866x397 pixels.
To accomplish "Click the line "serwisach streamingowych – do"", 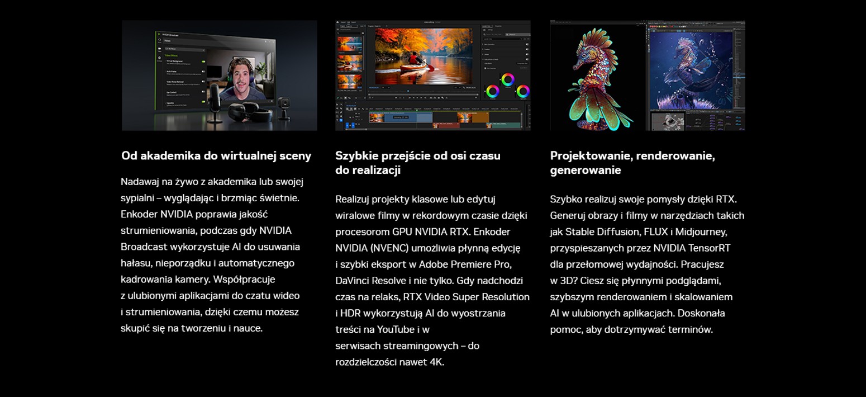I will pyautogui.click(x=407, y=346).
